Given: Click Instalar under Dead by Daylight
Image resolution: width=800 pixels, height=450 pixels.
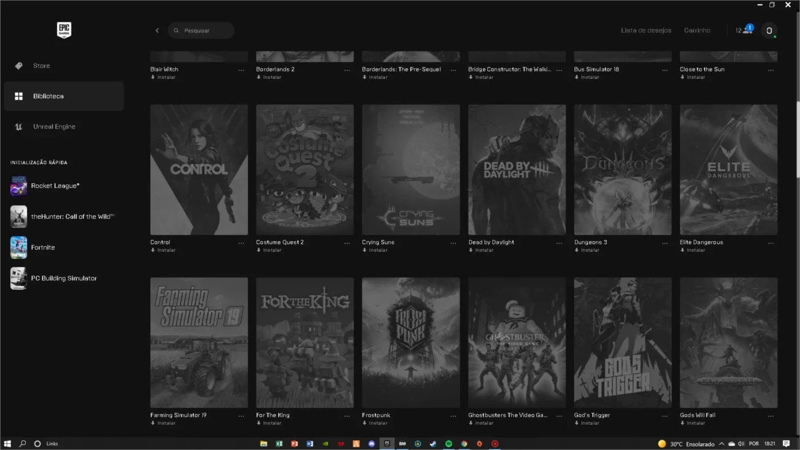Looking at the screenshot, I should tap(481, 250).
